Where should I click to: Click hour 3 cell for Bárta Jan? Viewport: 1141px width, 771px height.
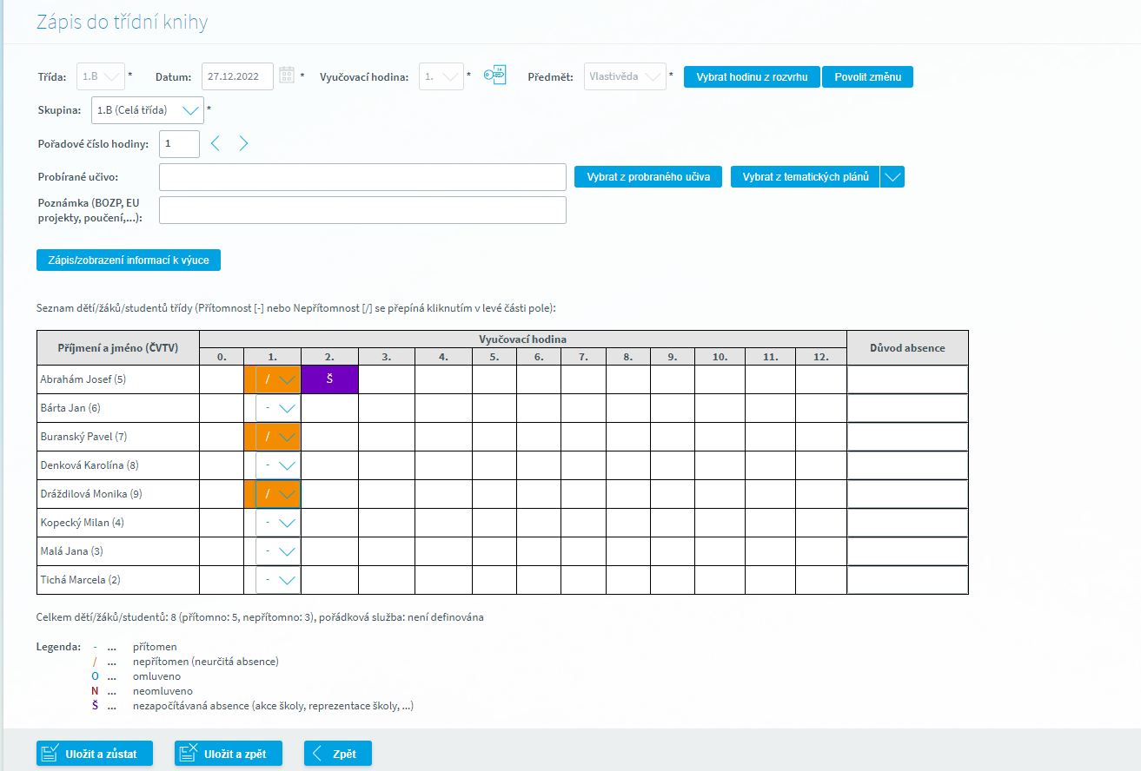(x=387, y=408)
